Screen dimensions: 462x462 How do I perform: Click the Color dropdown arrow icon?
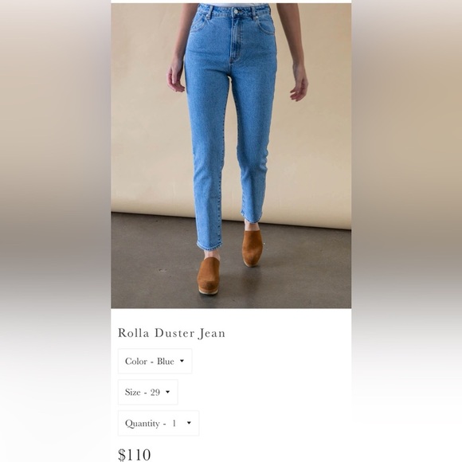tap(182, 361)
